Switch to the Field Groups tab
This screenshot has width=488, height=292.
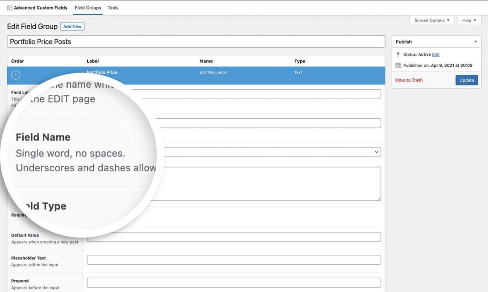[x=88, y=8]
